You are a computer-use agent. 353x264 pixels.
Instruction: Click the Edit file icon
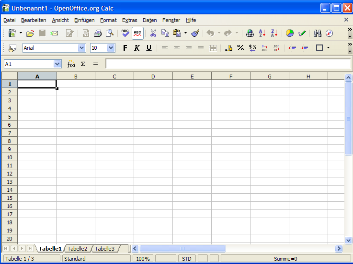point(70,33)
